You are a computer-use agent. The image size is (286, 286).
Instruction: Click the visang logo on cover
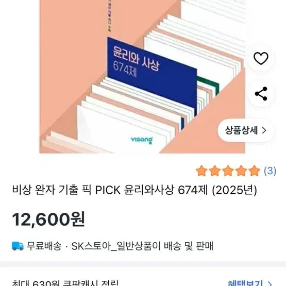point(142,140)
